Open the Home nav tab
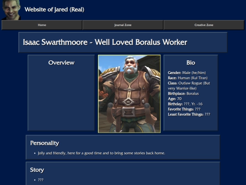246x185 pixels. point(42,25)
